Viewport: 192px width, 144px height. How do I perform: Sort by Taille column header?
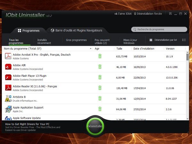119,49
